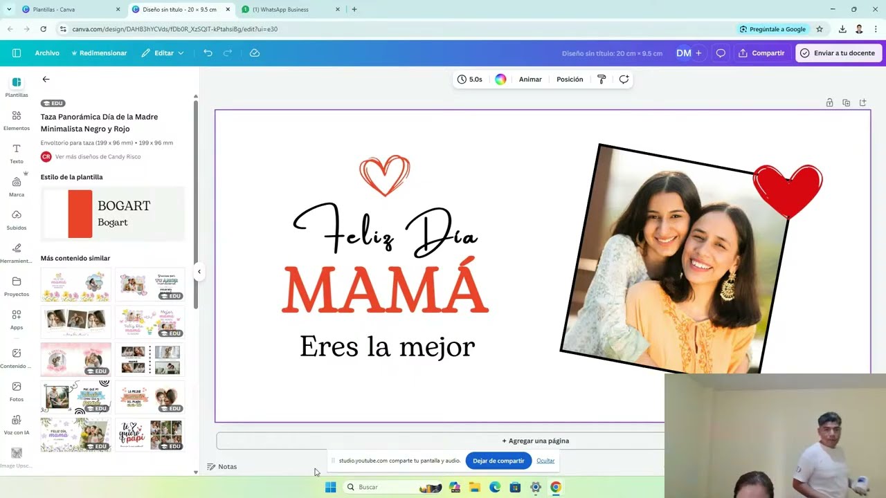886x498 pixels.
Task: Bookmark page with the star icon
Action: (820, 29)
